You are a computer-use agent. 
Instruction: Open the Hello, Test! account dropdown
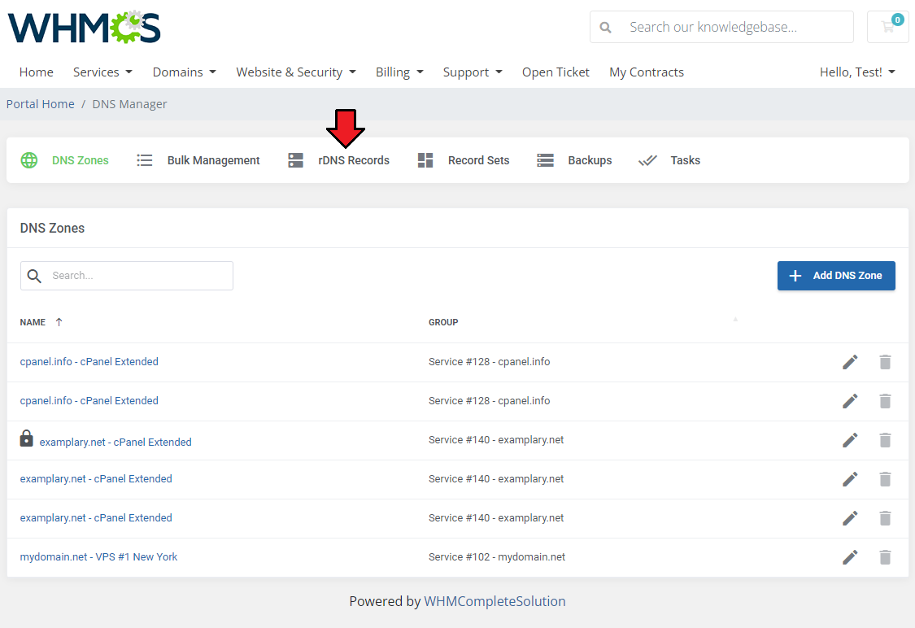point(857,72)
